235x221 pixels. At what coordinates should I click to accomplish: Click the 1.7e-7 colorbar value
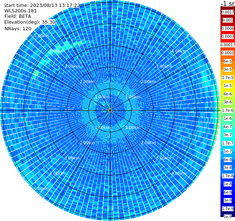228,143
